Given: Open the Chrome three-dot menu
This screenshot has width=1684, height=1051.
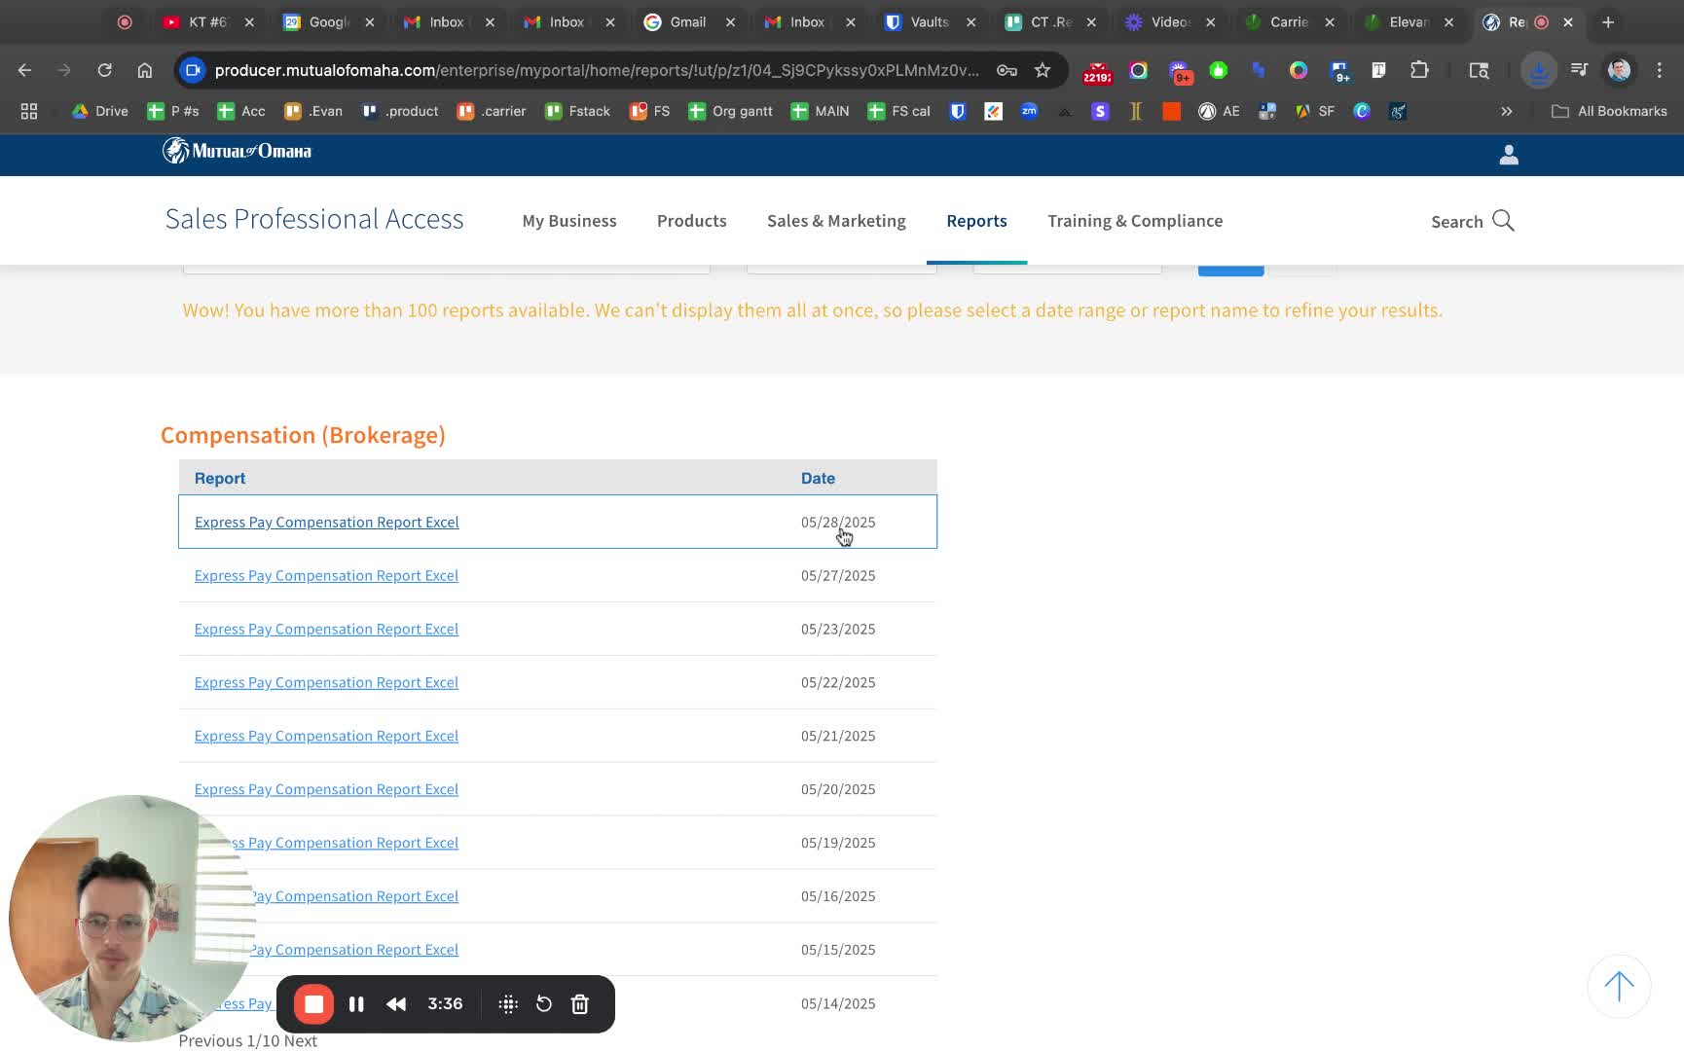Looking at the screenshot, I should point(1660,70).
